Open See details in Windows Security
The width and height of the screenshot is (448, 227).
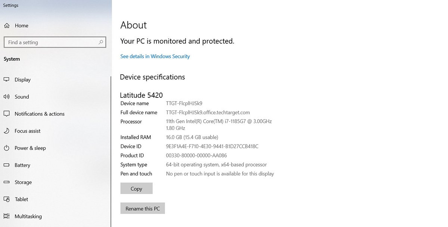click(155, 56)
